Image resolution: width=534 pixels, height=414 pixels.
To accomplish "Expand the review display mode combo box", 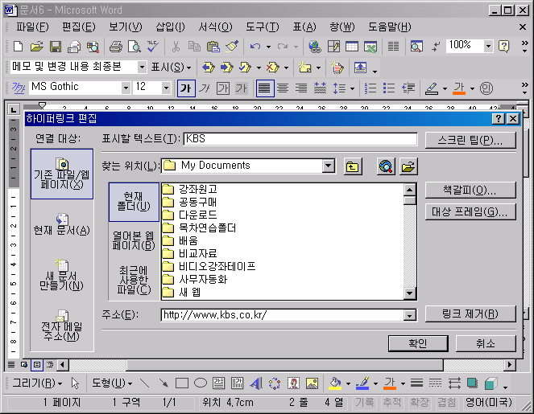I will click(x=143, y=68).
